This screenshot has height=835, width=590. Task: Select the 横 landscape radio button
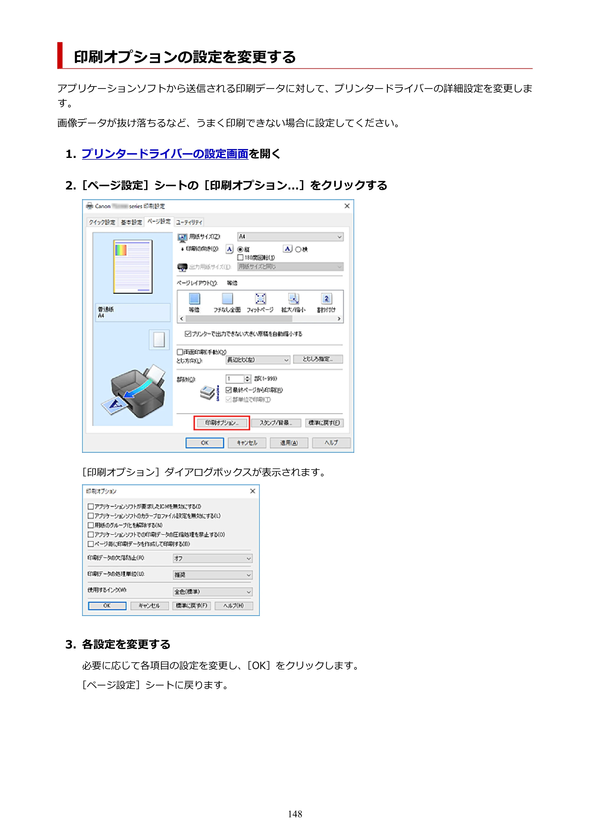298,249
